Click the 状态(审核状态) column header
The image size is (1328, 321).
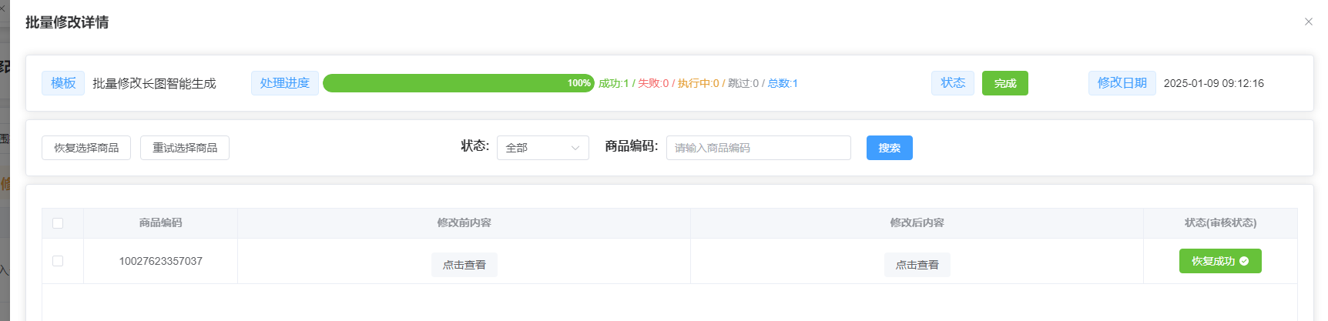click(1220, 223)
